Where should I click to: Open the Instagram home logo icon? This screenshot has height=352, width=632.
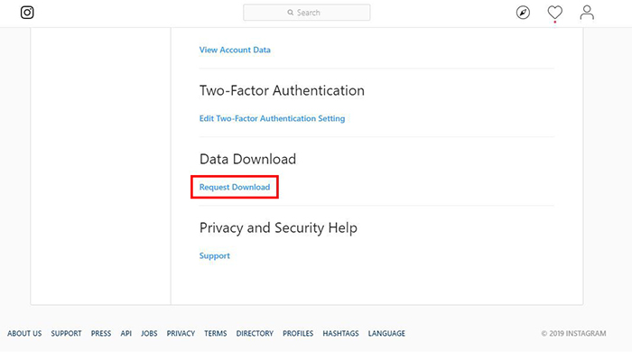pos(27,13)
